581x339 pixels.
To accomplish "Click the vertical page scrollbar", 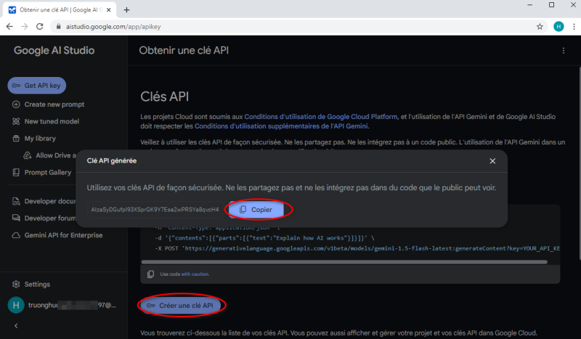I will tap(580, 163).
